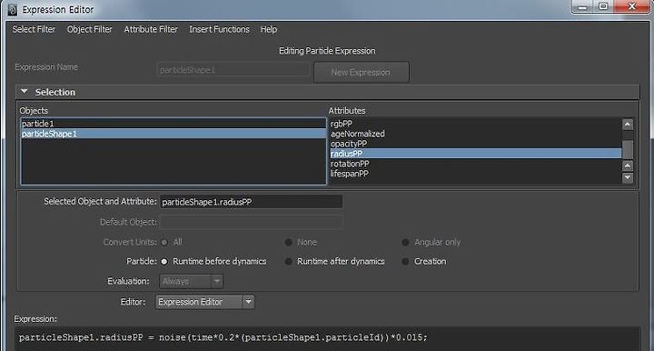Select Convert Units All radio button
The width and height of the screenshot is (654, 351).
coord(164,242)
